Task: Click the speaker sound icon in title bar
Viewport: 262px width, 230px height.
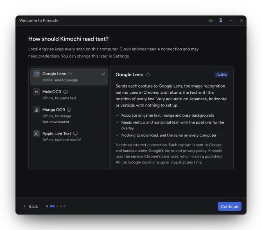Action: coord(210,20)
